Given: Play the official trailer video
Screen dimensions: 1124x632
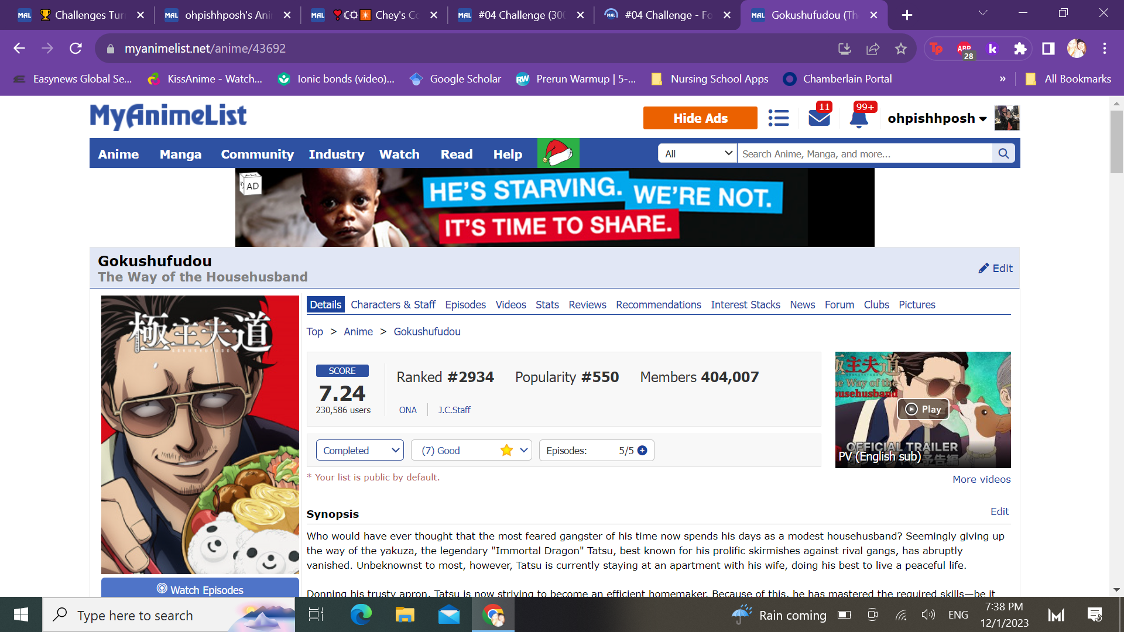Looking at the screenshot, I should tap(923, 409).
